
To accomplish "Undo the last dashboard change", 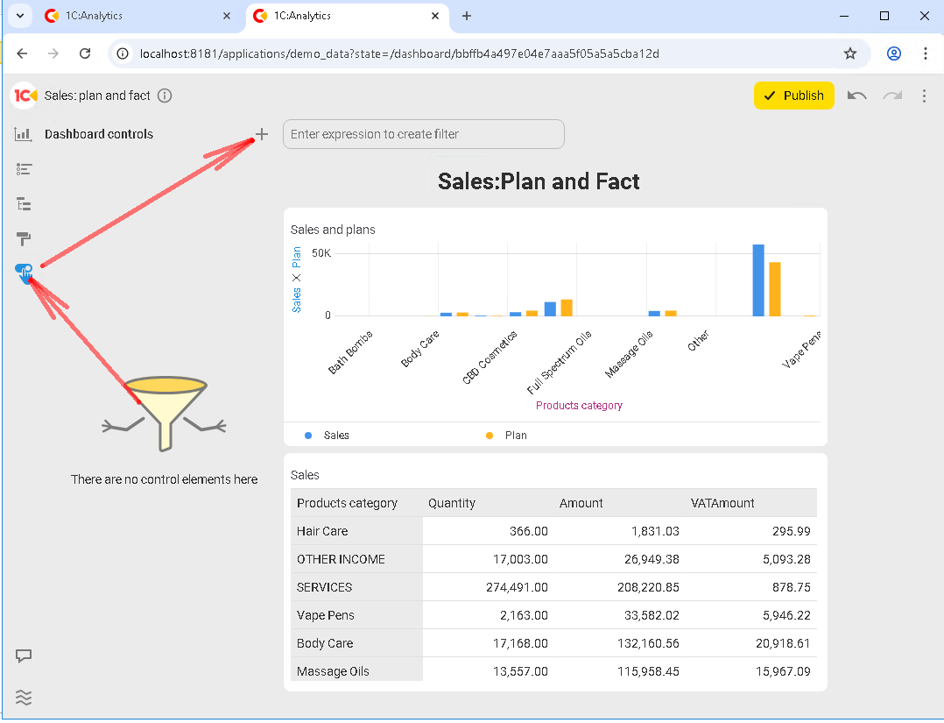I will 857,96.
